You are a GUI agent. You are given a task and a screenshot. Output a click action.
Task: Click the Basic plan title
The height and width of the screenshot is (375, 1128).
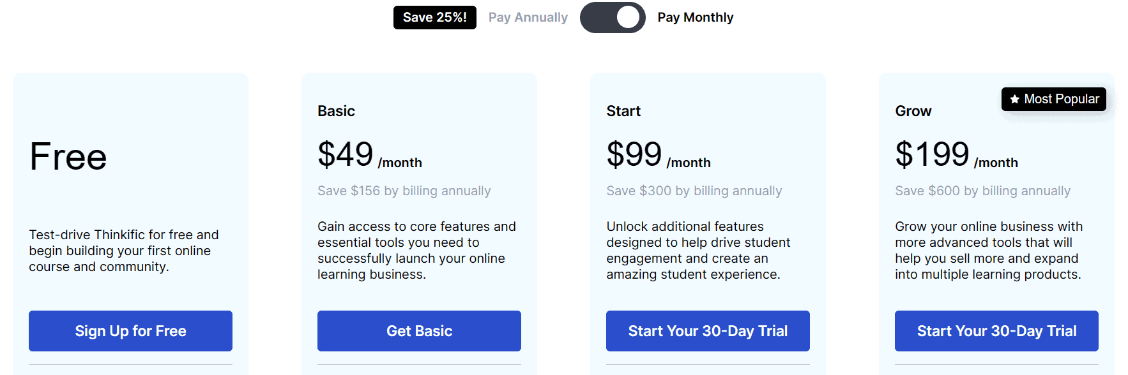pos(336,111)
